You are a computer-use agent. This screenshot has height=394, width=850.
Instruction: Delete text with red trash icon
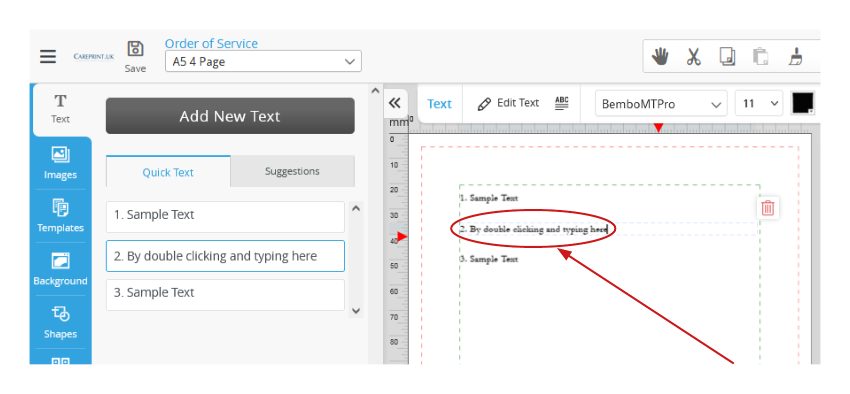coord(767,207)
